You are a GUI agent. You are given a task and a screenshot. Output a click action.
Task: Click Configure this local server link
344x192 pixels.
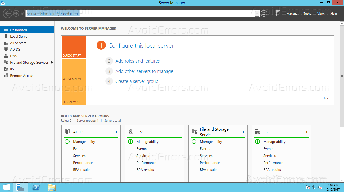(141, 46)
